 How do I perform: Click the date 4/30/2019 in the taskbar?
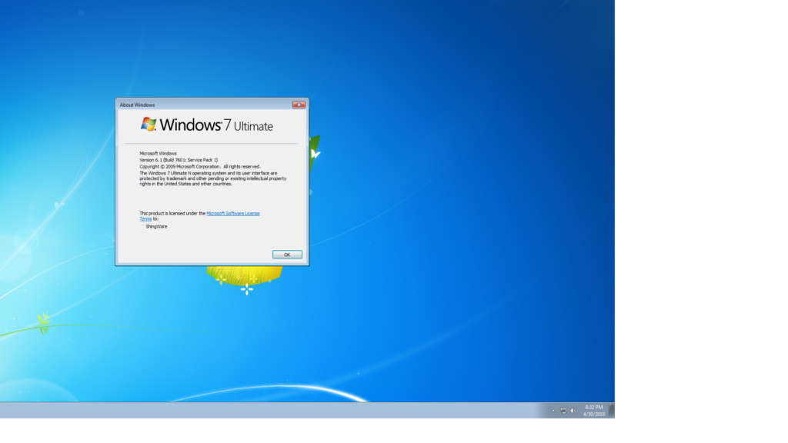coord(594,415)
